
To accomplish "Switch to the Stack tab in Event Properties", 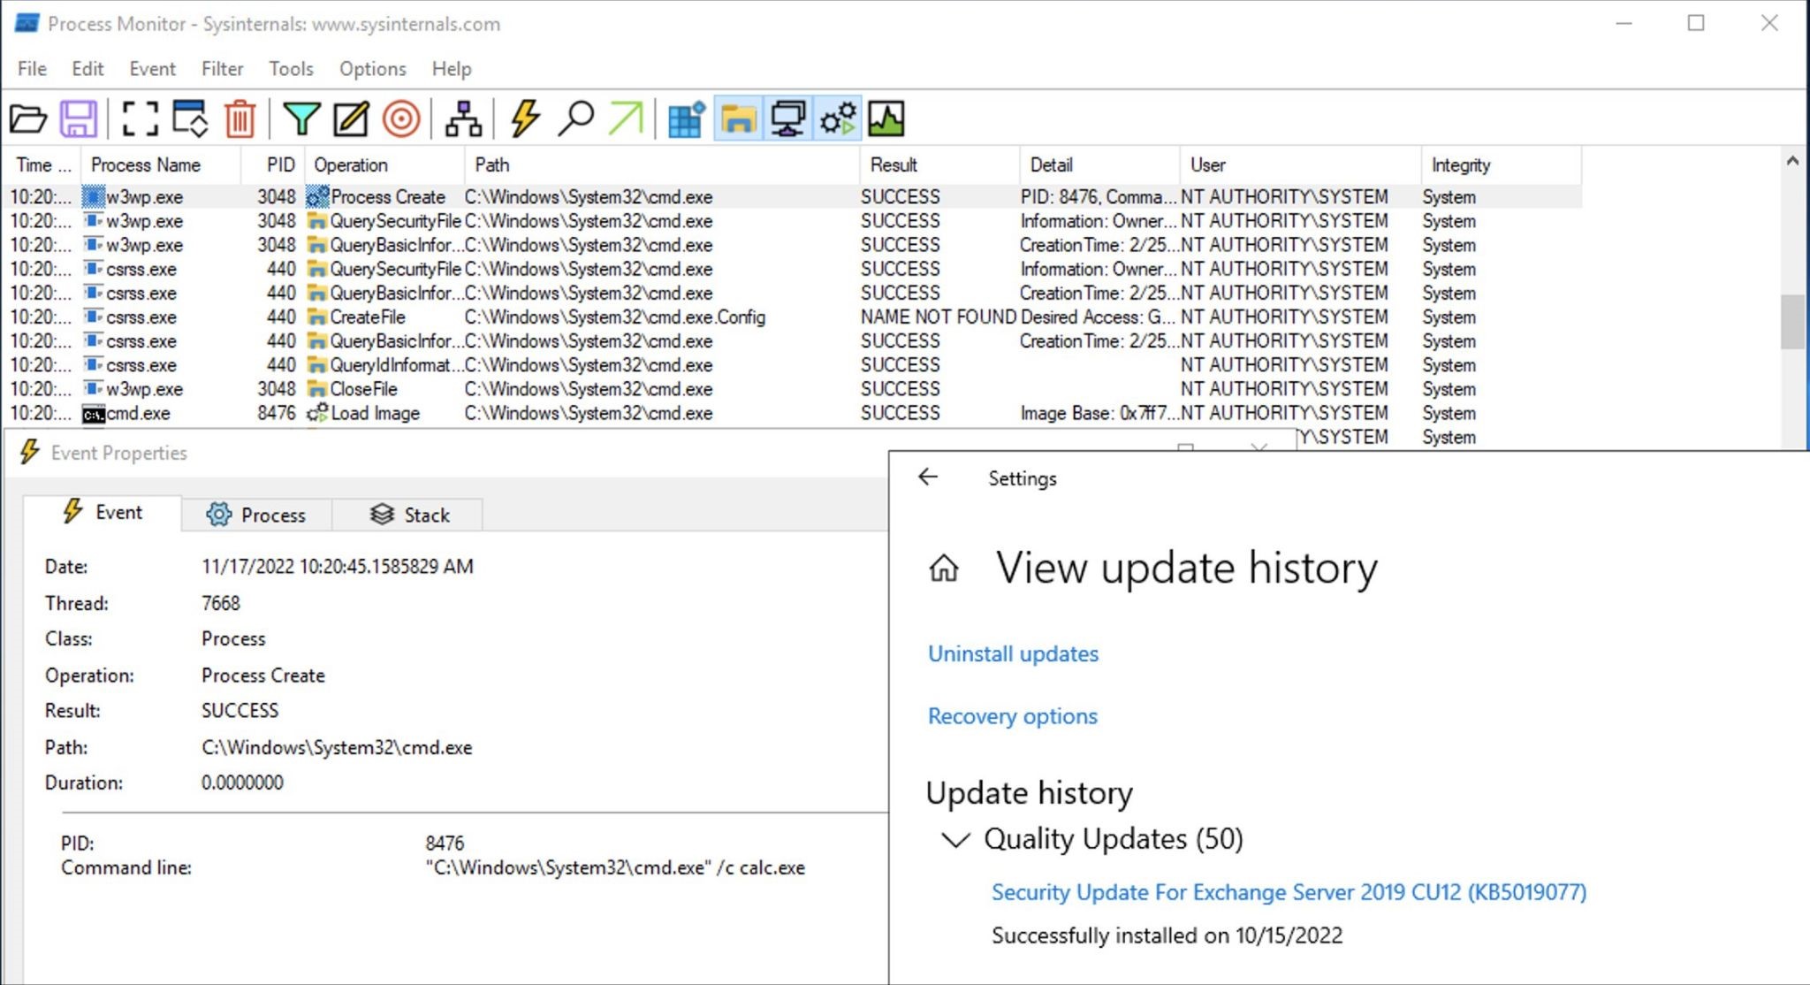I will (408, 515).
